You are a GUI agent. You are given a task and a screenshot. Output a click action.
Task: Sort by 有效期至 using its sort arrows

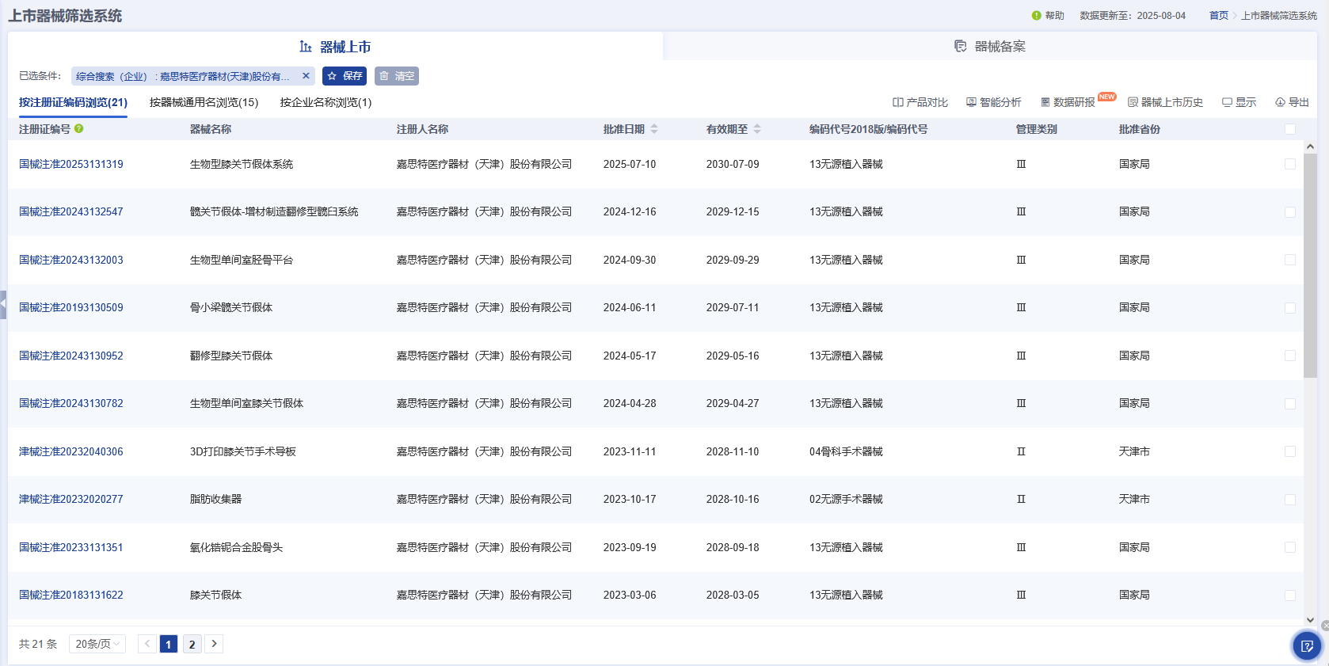click(757, 129)
